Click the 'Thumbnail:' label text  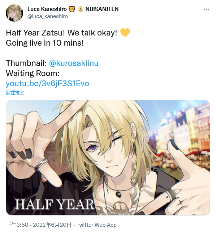point(26,63)
